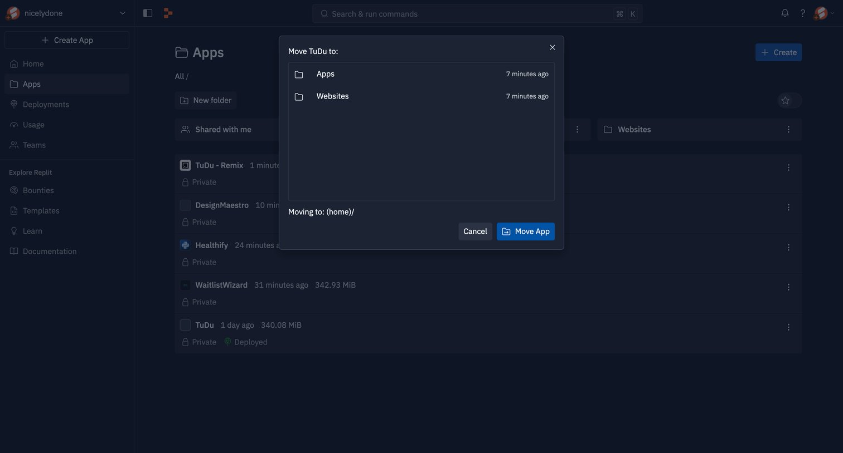Open Learn in the sidebar
The height and width of the screenshot is (453, 843).
point(67,231)
